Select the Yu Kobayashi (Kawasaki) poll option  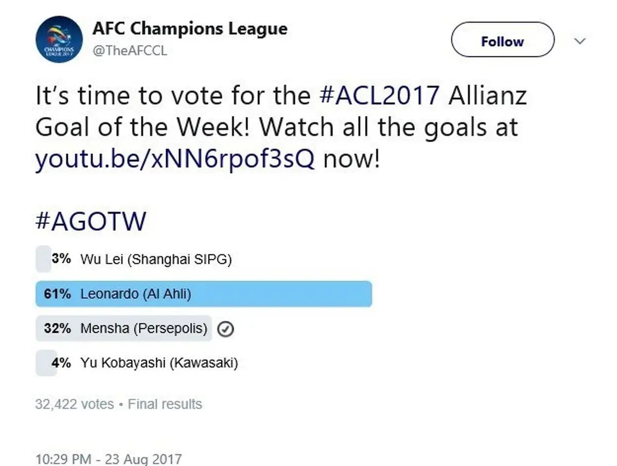[x=159, y=363]
